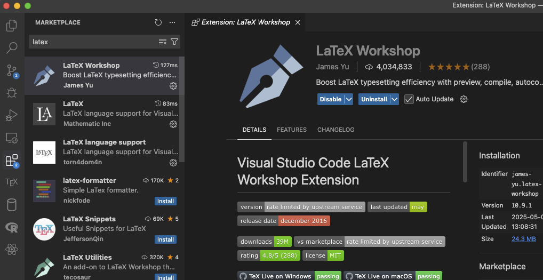Click the vs marketplace badge
This screenshot has width=543, height=280.
tap(370, 242)
